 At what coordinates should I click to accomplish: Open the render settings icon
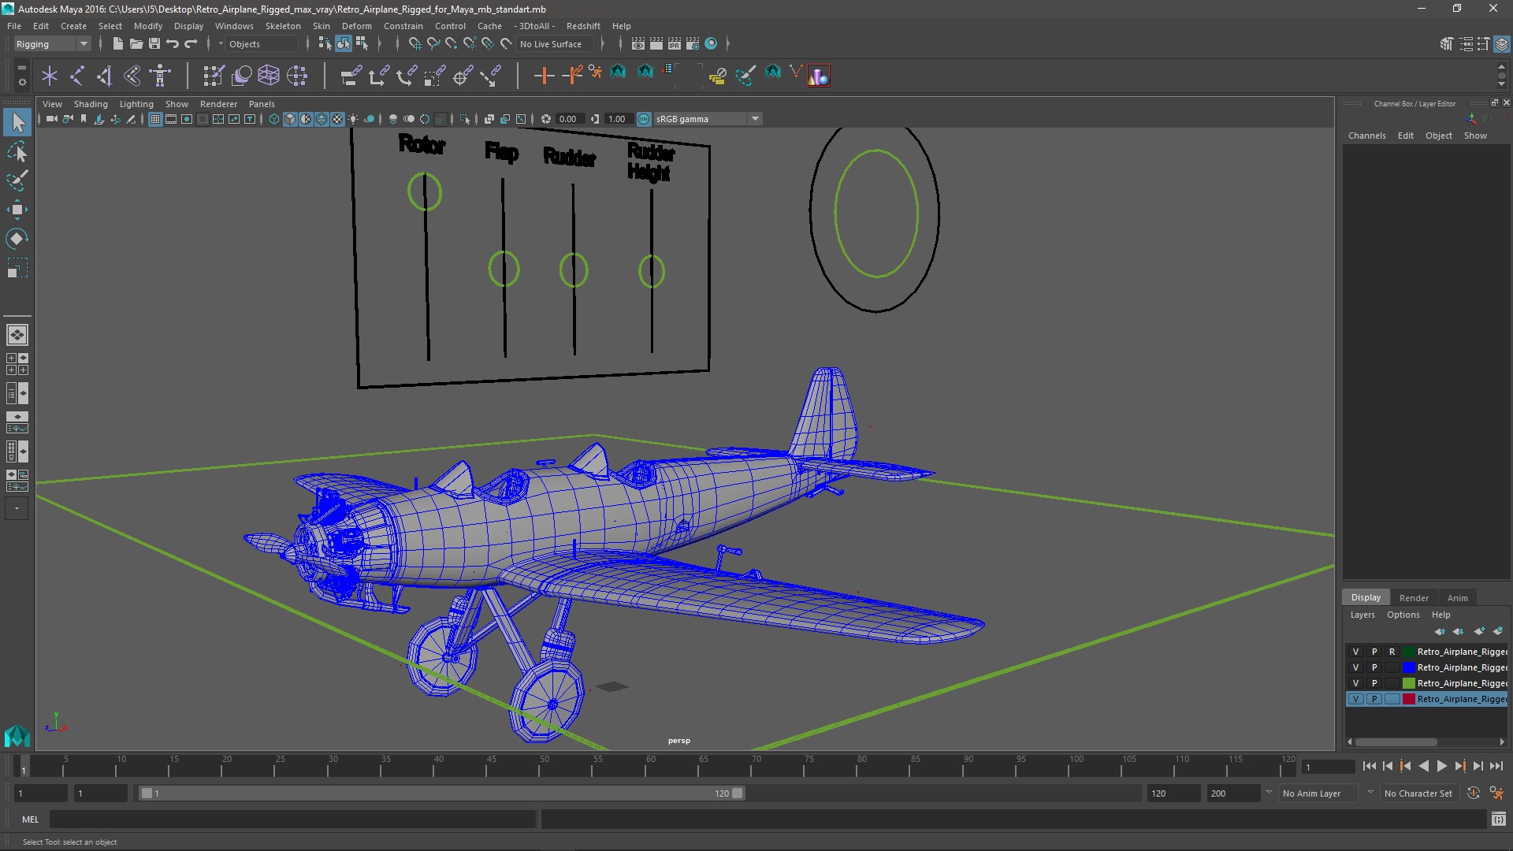pyautogui.click(x=693, y=44)
